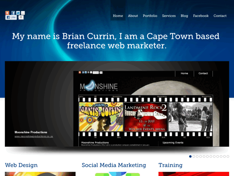Select the sixth slideshow pagination dot
This screenshot has width=234, height=176.
207,156
